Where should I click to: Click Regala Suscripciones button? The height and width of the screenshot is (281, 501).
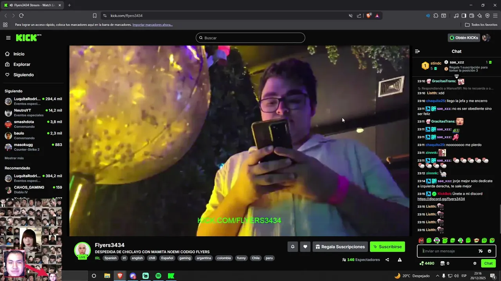(x=340, y=247)
